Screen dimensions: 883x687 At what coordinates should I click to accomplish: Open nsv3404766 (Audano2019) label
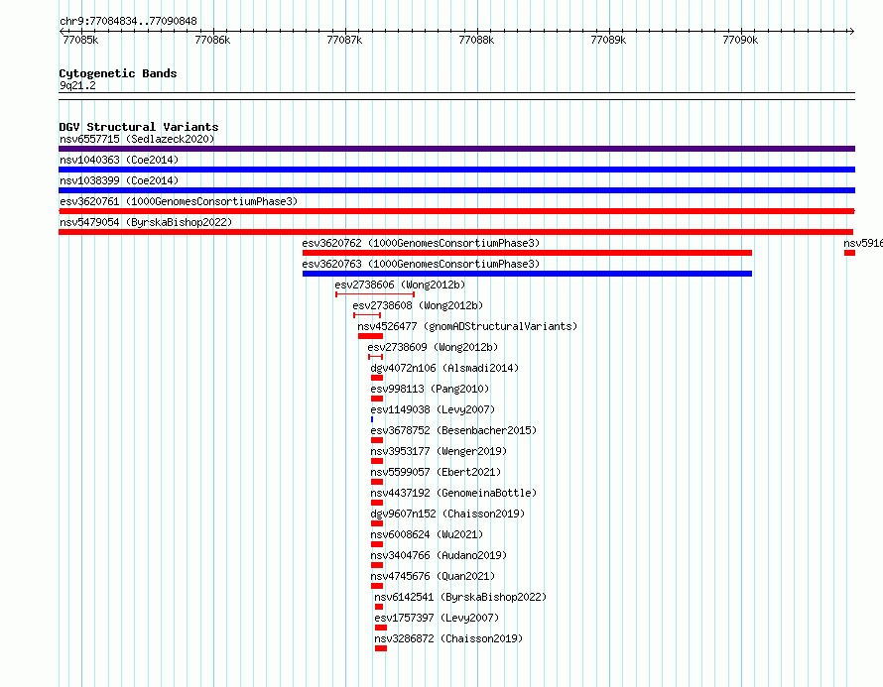pyautogui.click(x=439, y=555)
